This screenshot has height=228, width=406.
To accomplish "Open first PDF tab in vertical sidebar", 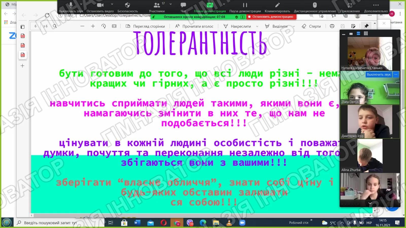I will tap(23, 36).
